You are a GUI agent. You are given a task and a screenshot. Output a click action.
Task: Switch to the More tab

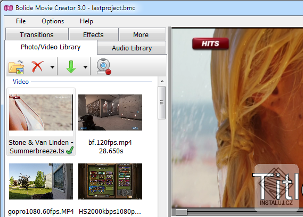tap(142, 34)
